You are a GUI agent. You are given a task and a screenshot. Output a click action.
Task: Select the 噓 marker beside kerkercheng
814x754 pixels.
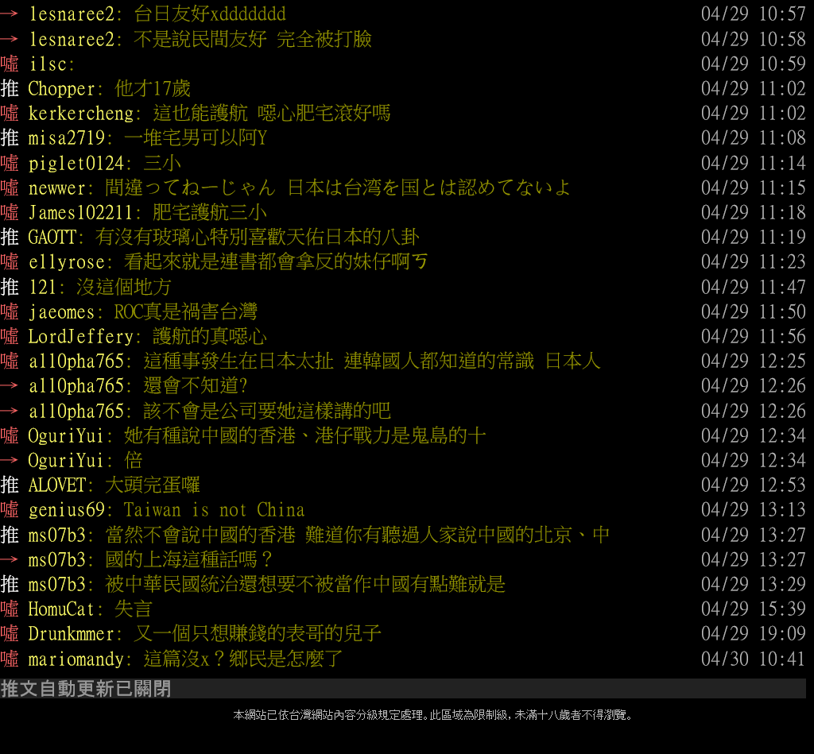[x=10, y=113]
